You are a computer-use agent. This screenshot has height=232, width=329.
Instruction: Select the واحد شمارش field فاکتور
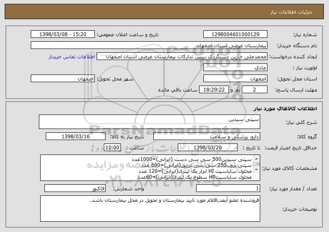(75, 189)
